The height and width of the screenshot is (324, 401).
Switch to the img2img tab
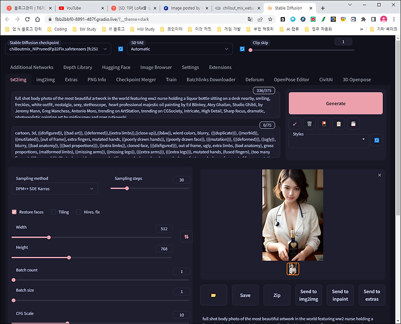tap(45, 80)
